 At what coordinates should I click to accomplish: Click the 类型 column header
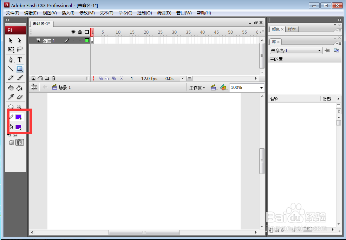tap(327, 99)
